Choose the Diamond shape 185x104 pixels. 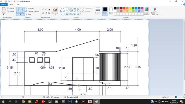[x=64, y=11]
